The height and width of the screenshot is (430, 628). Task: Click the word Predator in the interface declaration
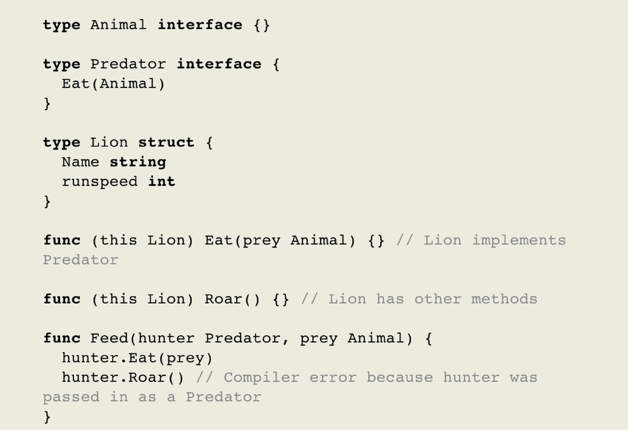click(128, 64)
